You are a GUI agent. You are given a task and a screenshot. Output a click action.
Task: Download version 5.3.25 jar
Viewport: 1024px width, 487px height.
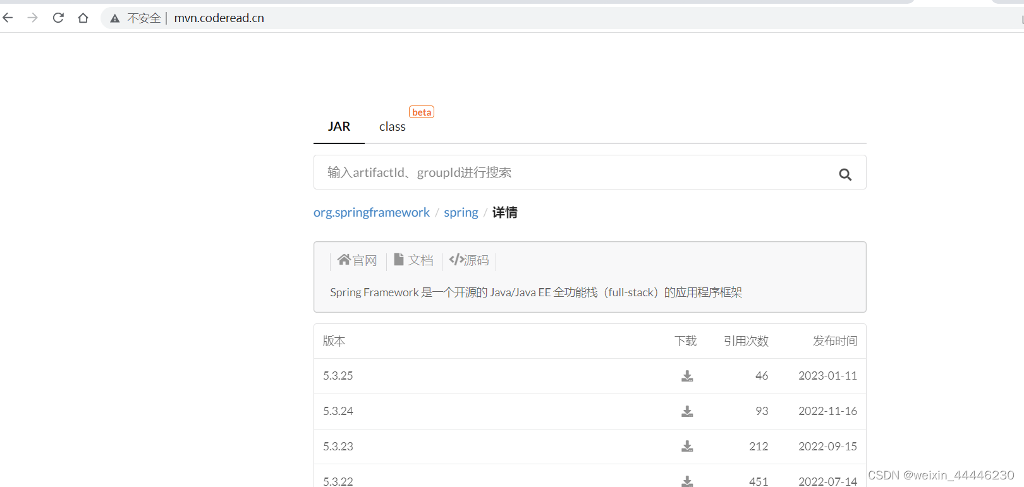coord(687,376)
